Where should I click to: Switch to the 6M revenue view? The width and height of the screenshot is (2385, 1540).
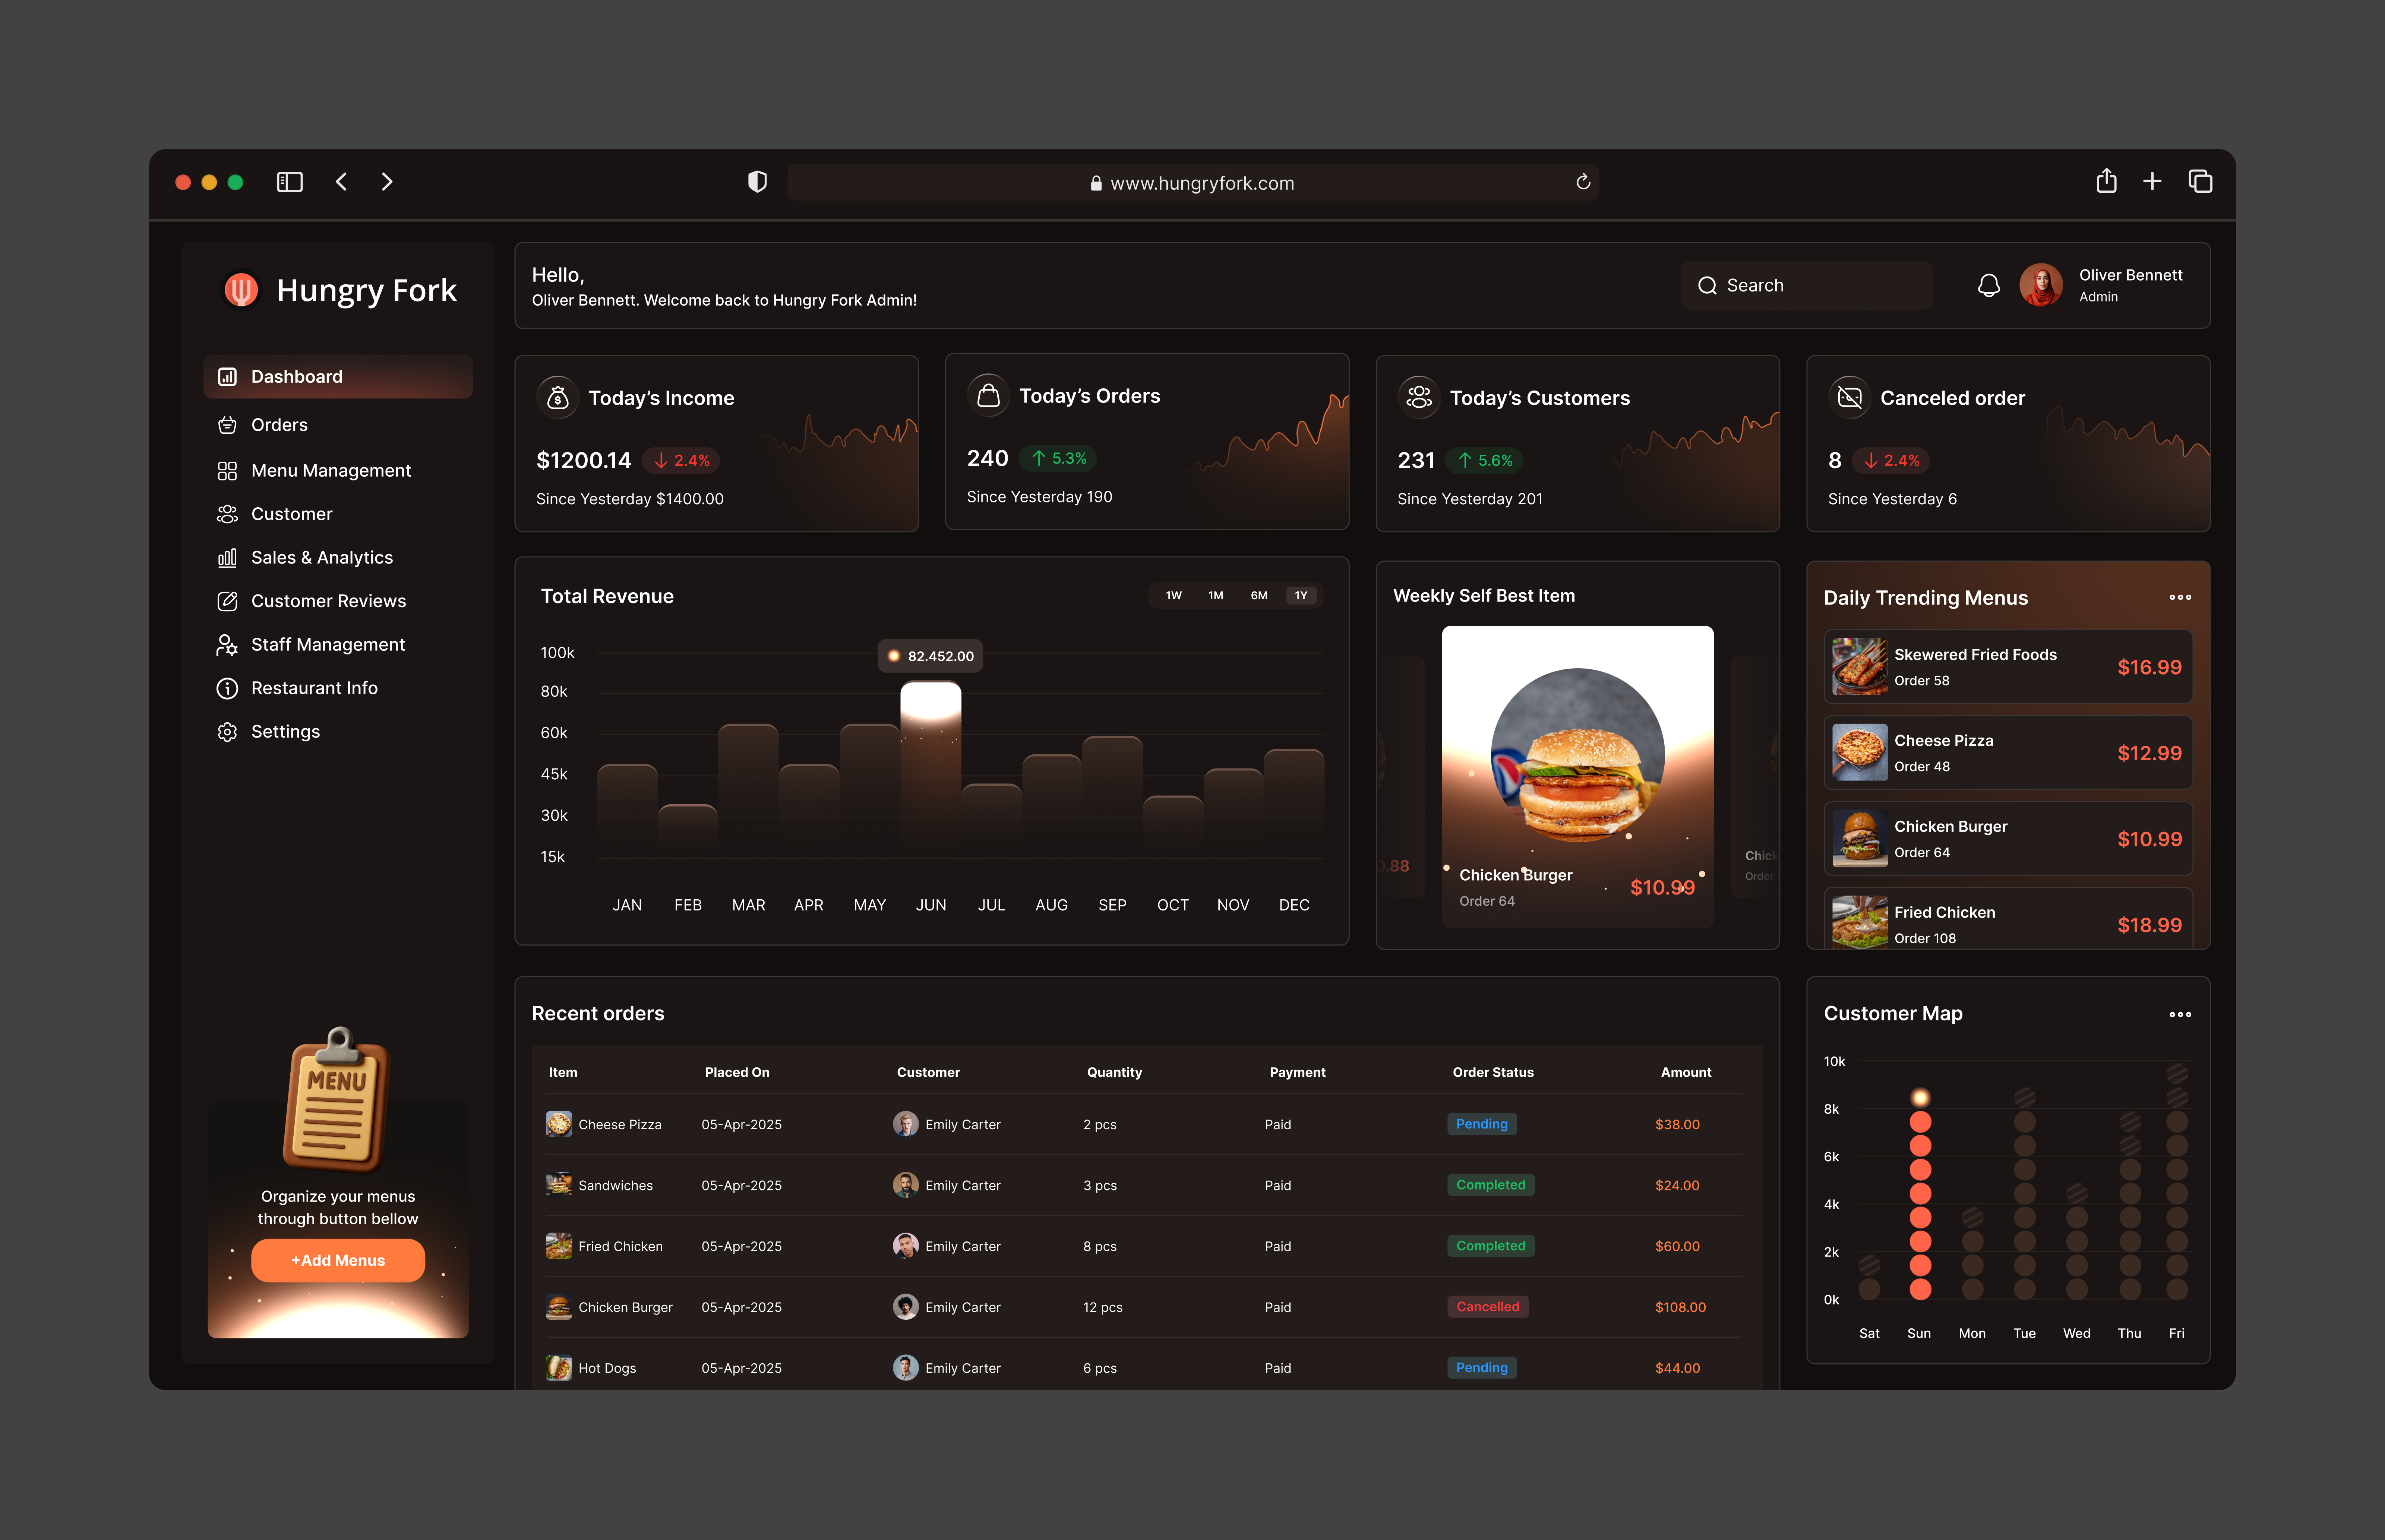(x=1258, y=595)
